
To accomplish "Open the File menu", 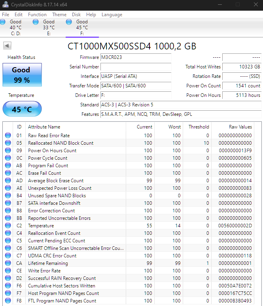I will [x=6, y=15].
